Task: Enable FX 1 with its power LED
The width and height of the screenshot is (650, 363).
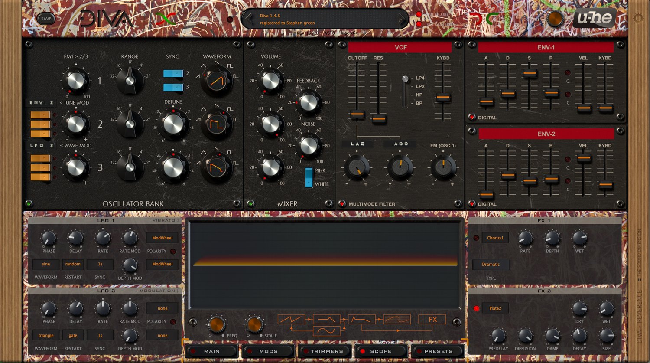Action: click(x=476, y=238)
